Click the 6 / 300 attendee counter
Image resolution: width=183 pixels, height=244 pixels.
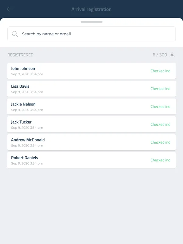tap(160, 55)
